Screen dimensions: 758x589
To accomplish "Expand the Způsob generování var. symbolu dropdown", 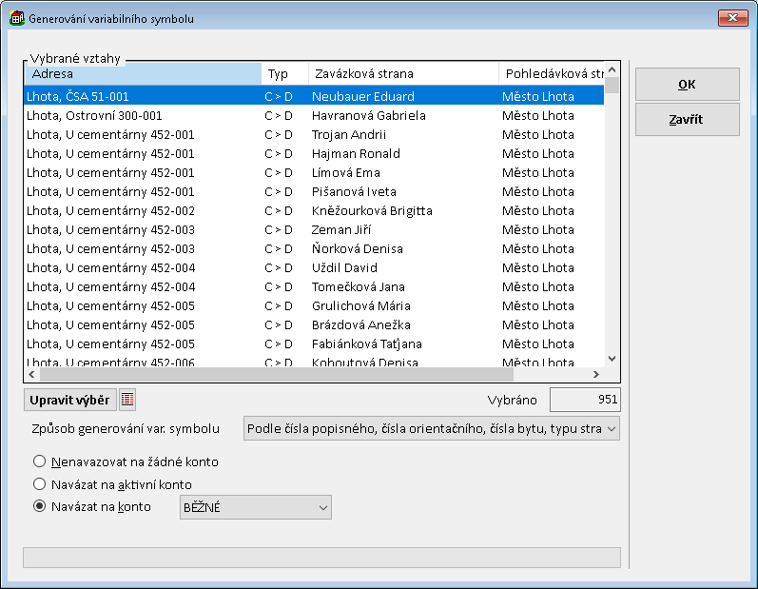I will 432,429.
